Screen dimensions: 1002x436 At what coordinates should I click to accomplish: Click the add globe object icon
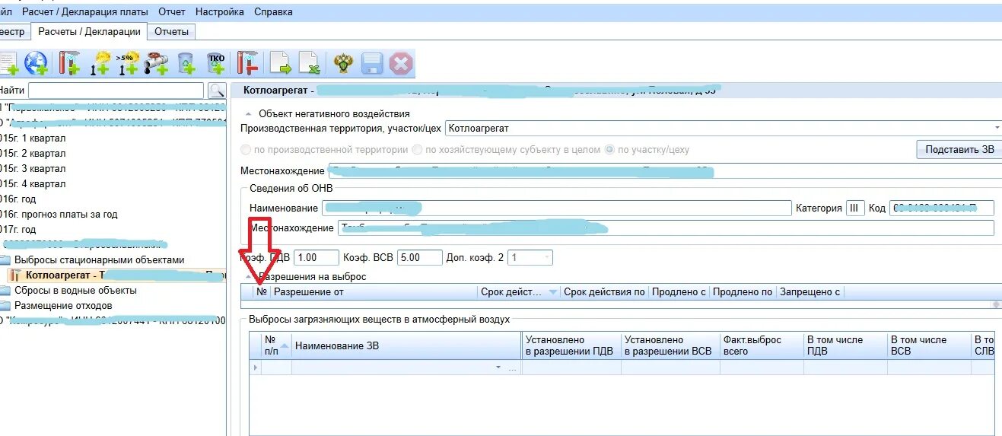(37, 63)
